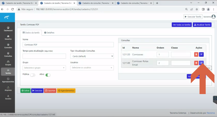Viewport: 217px width, 117px height.
Task: Edit the Comissoes query row
Action: [x=201, y=54]
